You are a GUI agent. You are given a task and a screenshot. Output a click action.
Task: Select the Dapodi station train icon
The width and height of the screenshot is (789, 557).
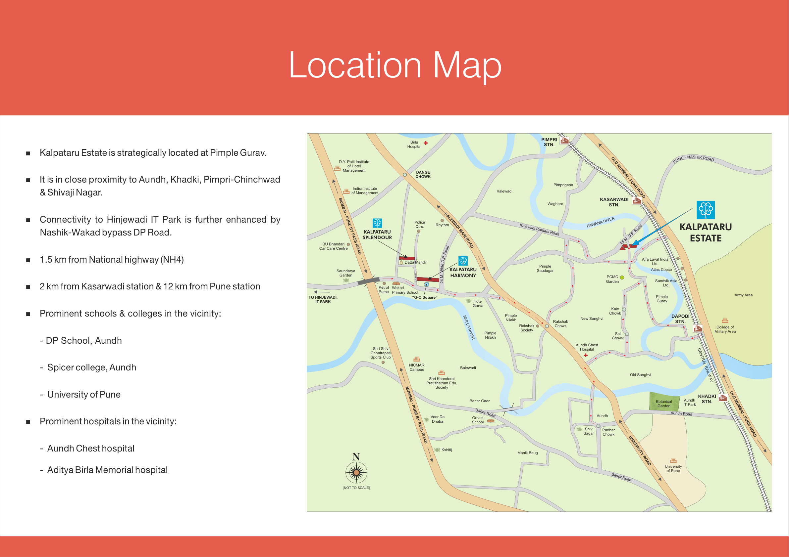click(698, 328)
